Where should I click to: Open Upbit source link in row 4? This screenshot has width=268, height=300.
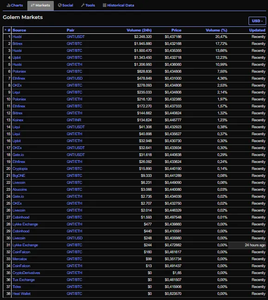(17, 57)
